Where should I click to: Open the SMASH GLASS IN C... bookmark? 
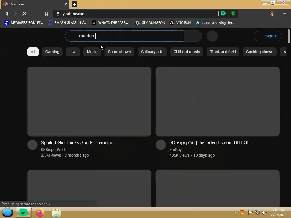(67, 23)
